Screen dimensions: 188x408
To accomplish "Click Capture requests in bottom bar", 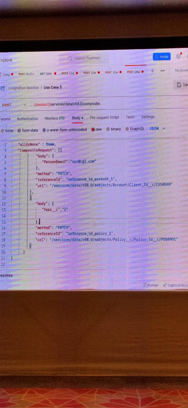I will click(x=175, y=285).
